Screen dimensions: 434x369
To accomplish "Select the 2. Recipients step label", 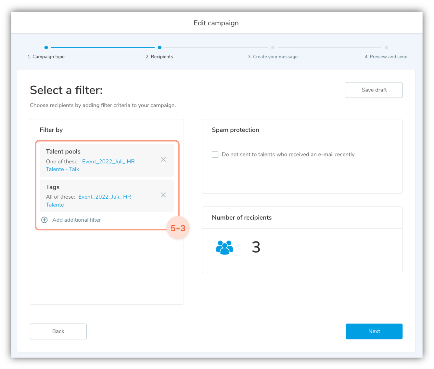I will pyautogui.click(x=159, y=57).
